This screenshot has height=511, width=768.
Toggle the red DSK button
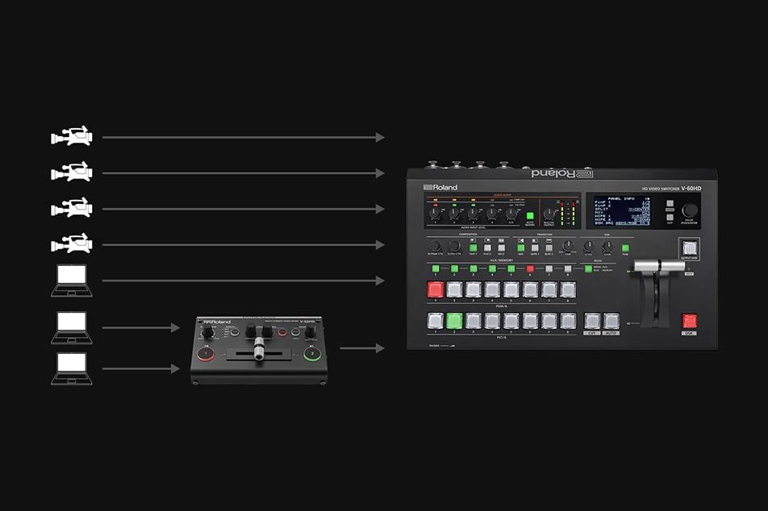[x=689, y=321]
